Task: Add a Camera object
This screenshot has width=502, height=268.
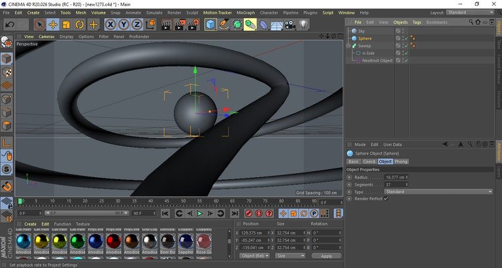Action: 290,25
